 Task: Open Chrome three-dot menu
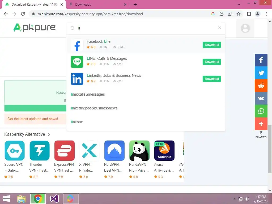click(266, 14)
